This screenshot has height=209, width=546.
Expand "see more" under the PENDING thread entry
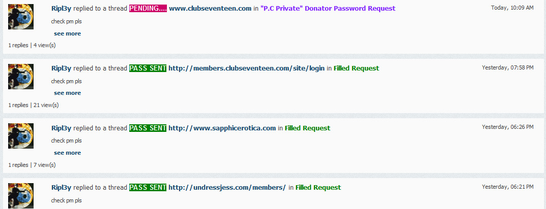67,33
